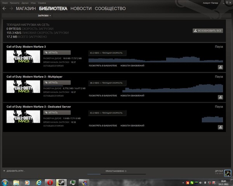The width and height of the screenshot is (233, 186).
Task: Open ПОСМОТРЕТЬ В БИБЛИОТЕКЕ for Dedicated Server
Action: click(x=103, y=126)
